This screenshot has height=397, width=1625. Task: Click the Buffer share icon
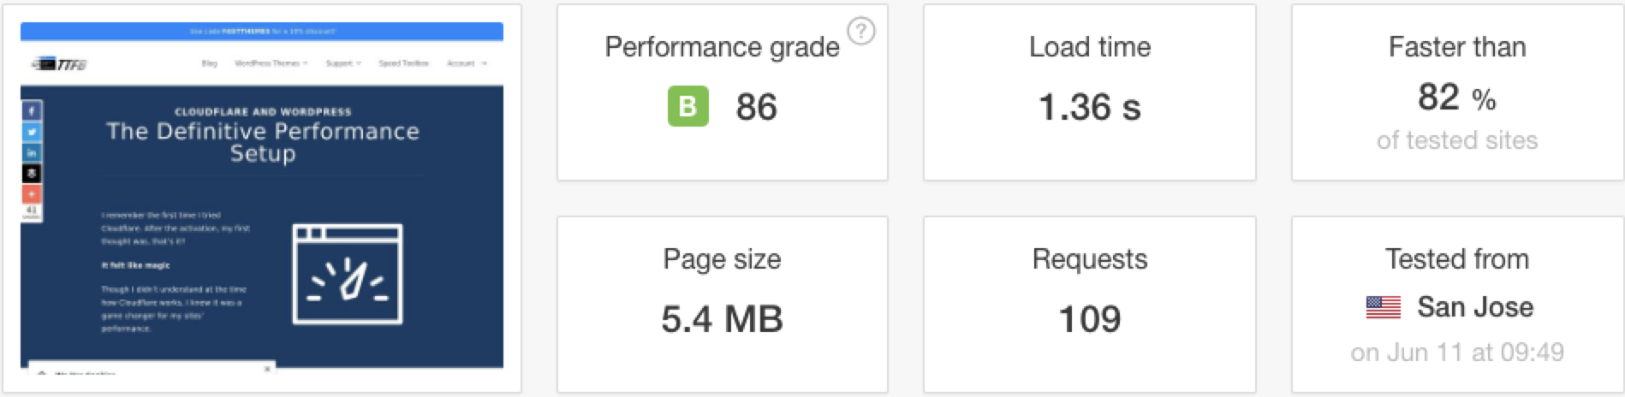pyautogui.click(x=32, y=174)
